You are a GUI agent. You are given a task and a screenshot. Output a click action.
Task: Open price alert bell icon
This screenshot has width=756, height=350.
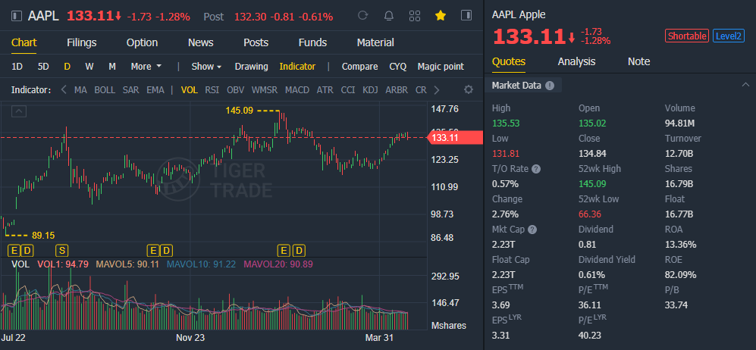tap(388, 16)
